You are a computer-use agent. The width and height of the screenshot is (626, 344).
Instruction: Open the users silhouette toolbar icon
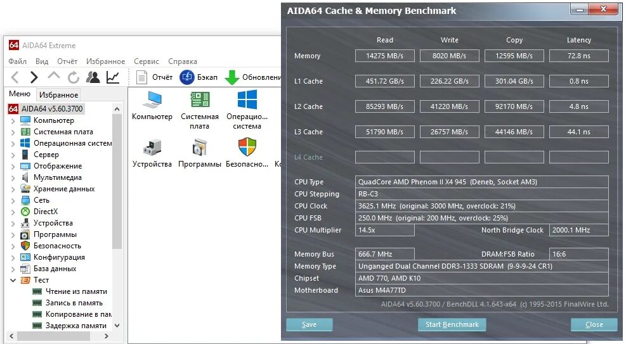(93, 77)
